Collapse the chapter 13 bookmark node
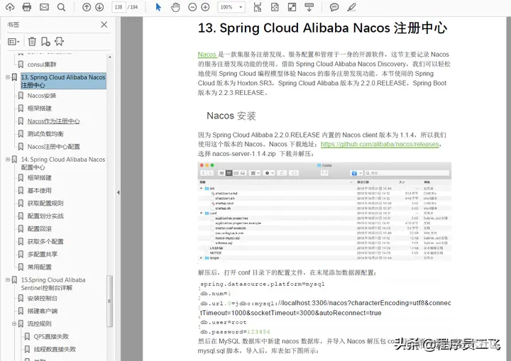 [x=8, y=77]
